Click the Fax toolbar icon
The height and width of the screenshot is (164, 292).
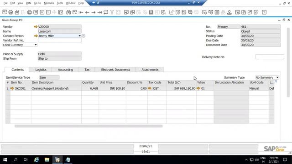coord(29,12)
